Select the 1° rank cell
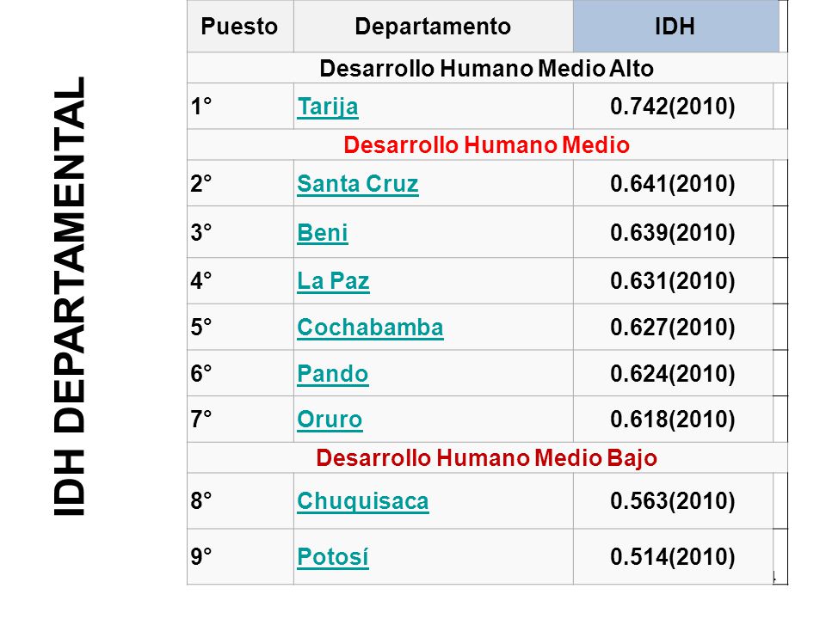This screenshot has width=826, height=619. click(240, 107)
